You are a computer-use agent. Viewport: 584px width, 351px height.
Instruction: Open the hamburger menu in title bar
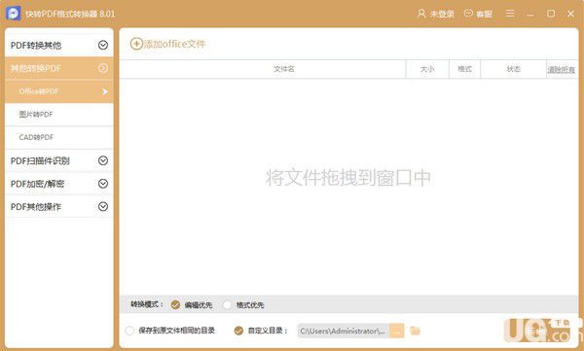click(510, 14)
